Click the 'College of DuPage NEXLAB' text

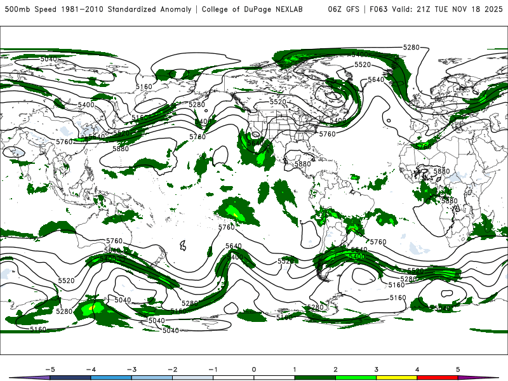pos(252,9)
